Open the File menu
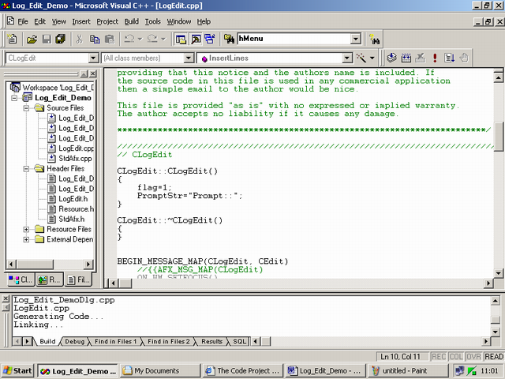The width and height of the screenshot is (505, 379). [x=23, y=21]
